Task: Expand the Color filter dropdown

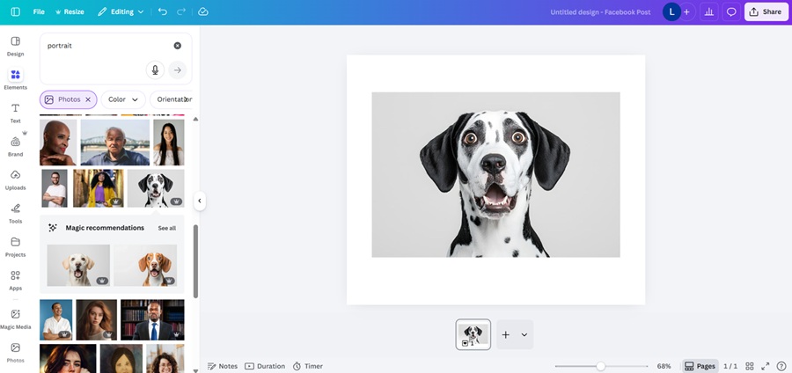Action: tap(123, 99)
